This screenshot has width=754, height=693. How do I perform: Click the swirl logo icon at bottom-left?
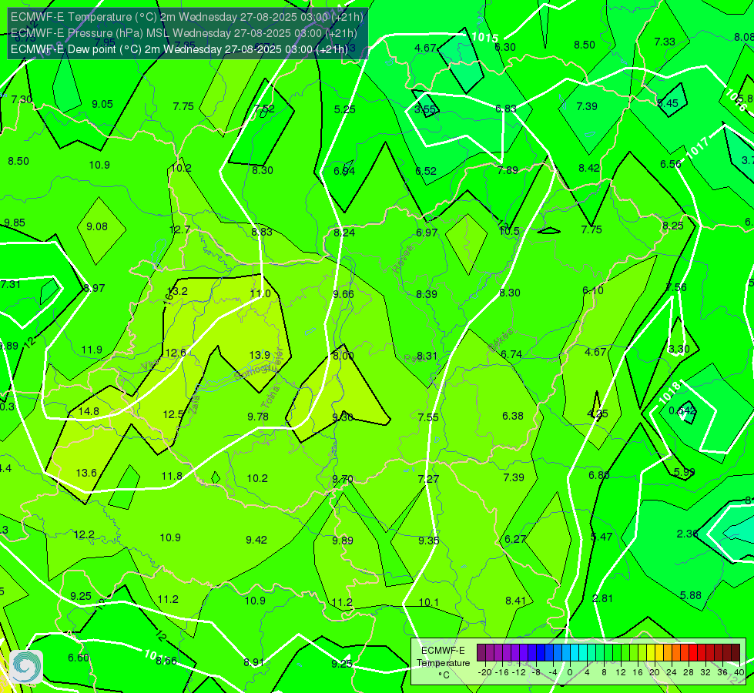point(26,667)
